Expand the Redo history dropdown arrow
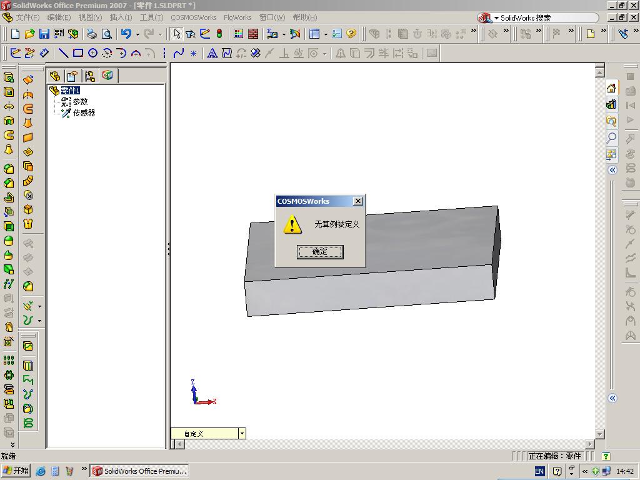 (160, 34)
